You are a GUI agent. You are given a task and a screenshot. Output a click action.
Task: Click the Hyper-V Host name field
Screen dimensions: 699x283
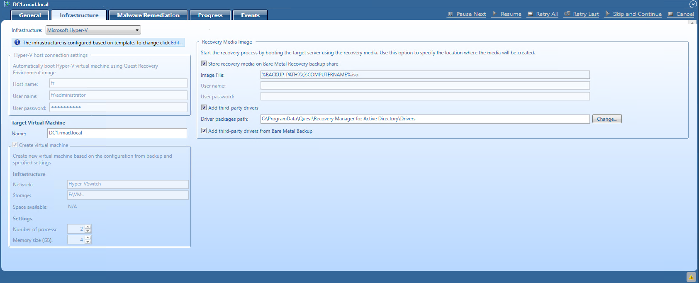click(118, 83)
